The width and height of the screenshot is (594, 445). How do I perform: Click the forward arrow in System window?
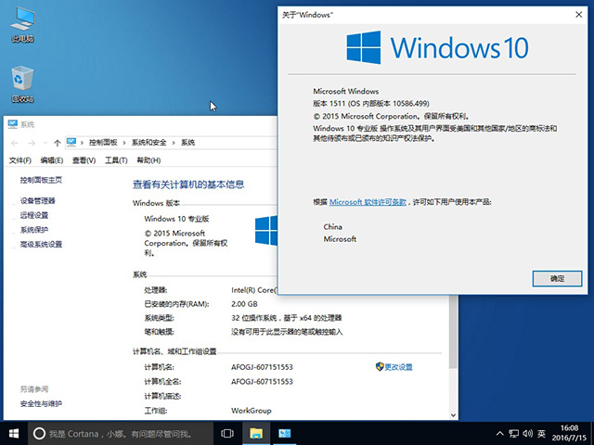[32, 143]
